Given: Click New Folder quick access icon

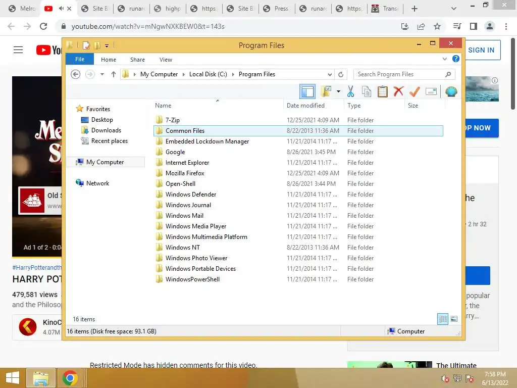Looking at the screenshot, I should (97, 45).
